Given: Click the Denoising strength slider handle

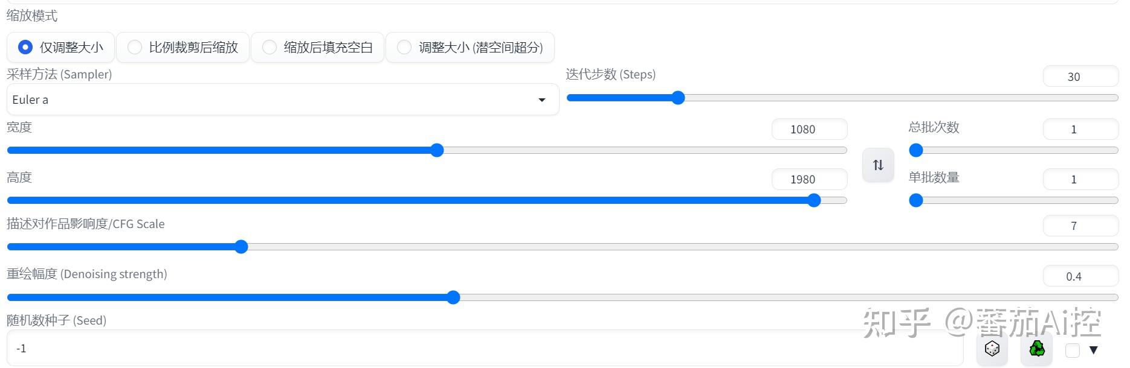Looking at the screenshot, I should click(x=453, y=297).
